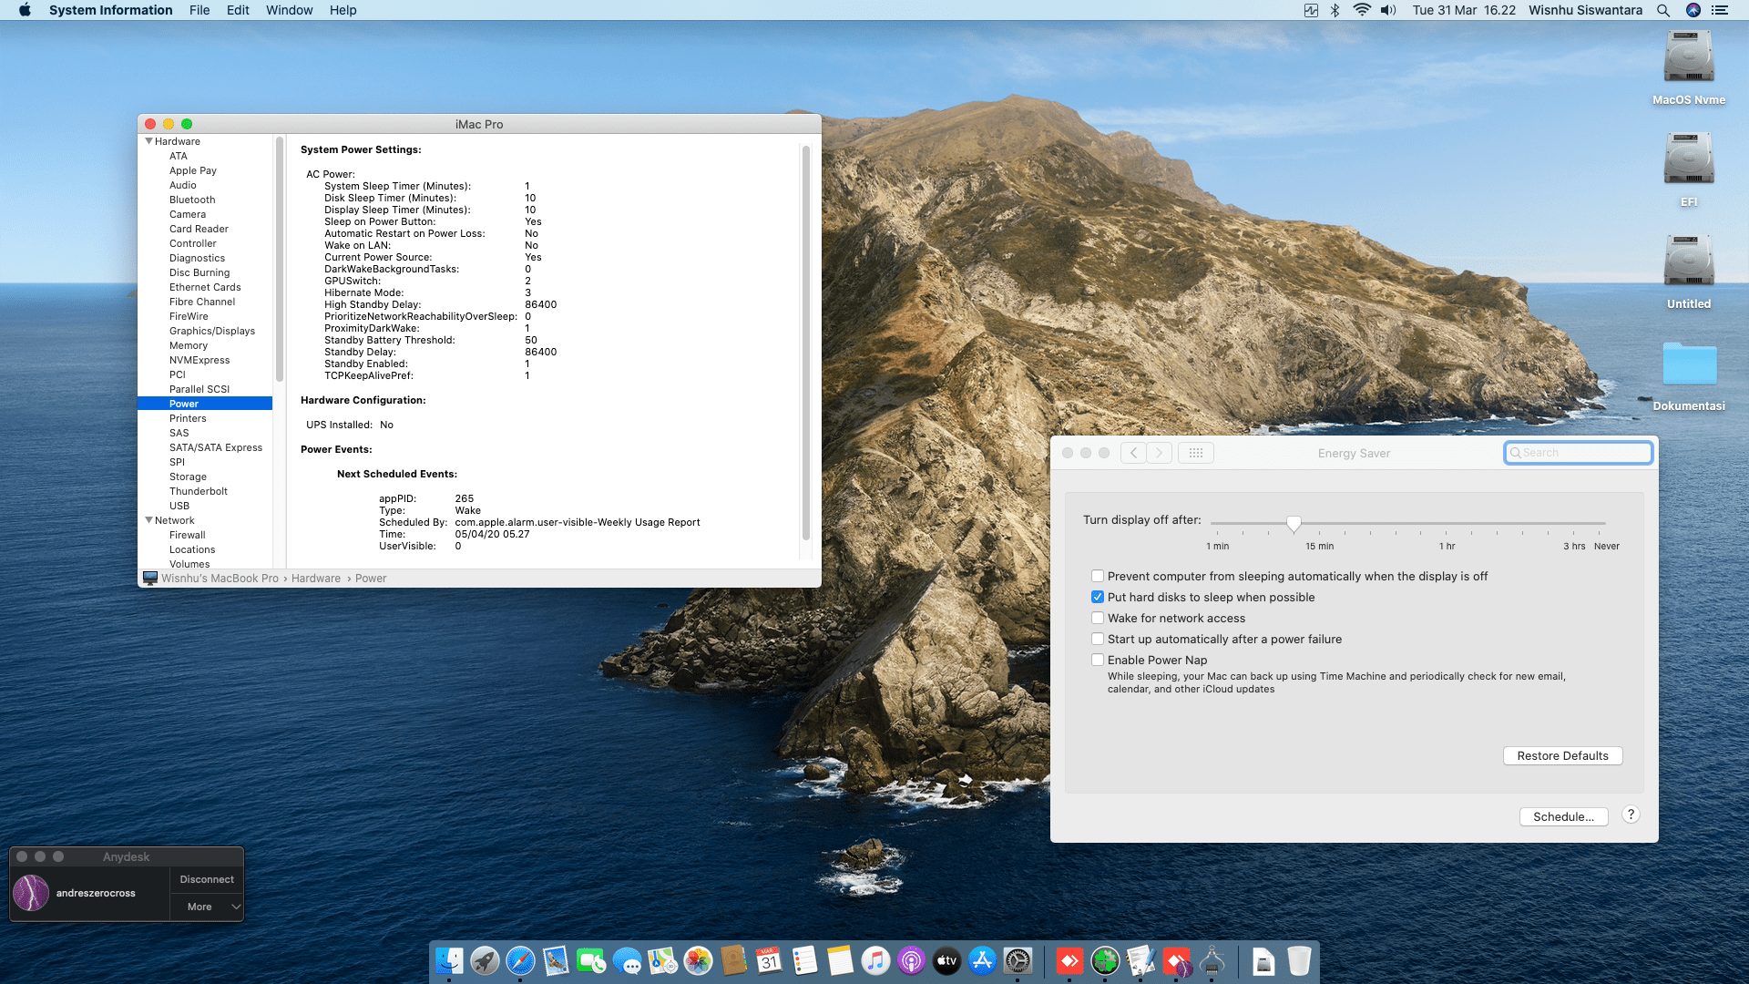Open Notes from the Dock
The height and width of the screenshot is (984, 1749).
tap(840, 960)
